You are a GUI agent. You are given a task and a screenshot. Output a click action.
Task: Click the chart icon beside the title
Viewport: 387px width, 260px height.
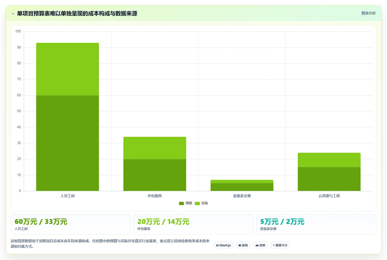point(13,14)
